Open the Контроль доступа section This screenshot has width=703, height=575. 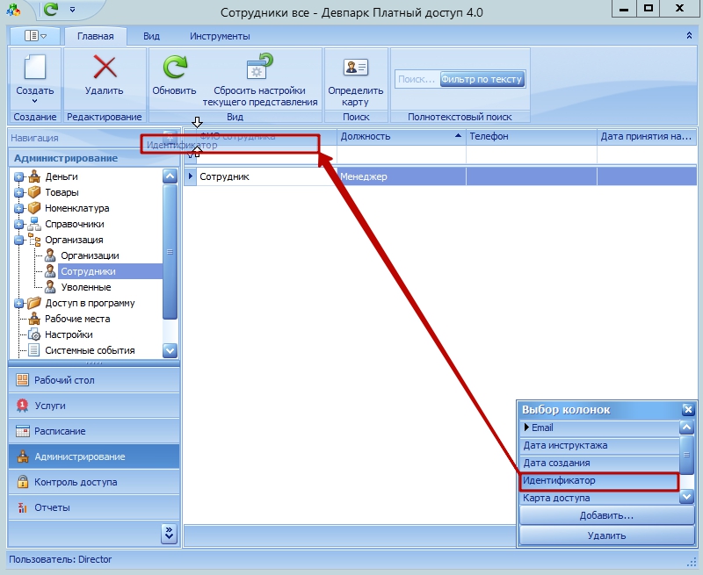click(x=76, y=482)
